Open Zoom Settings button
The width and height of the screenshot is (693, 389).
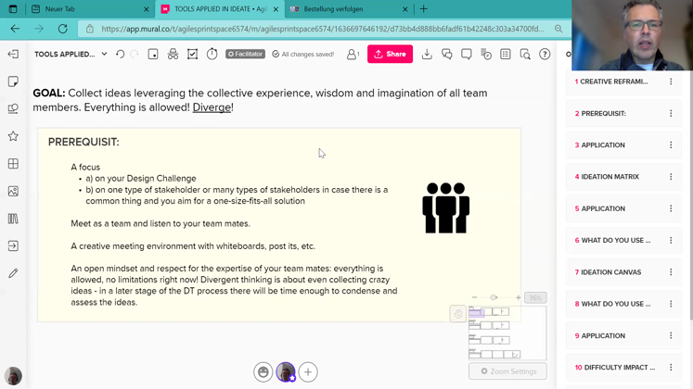(x=507, y=371)
